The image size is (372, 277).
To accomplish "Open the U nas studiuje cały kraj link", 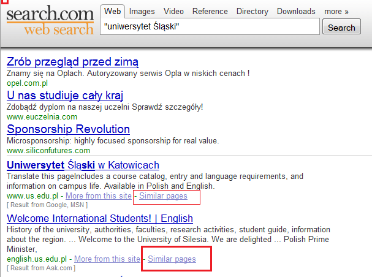I will point(65,96).
